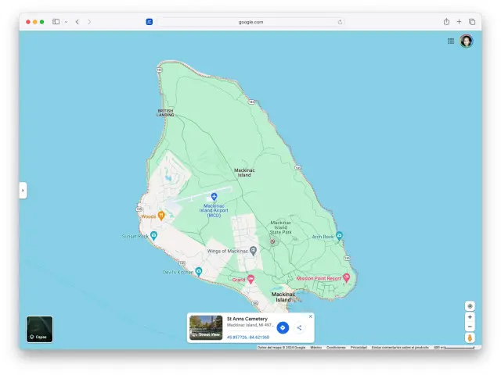Viewport: 501px width, 375px height.
Task: Expand the collapsed side panel arrow
Action: click(x=23, y=190)
